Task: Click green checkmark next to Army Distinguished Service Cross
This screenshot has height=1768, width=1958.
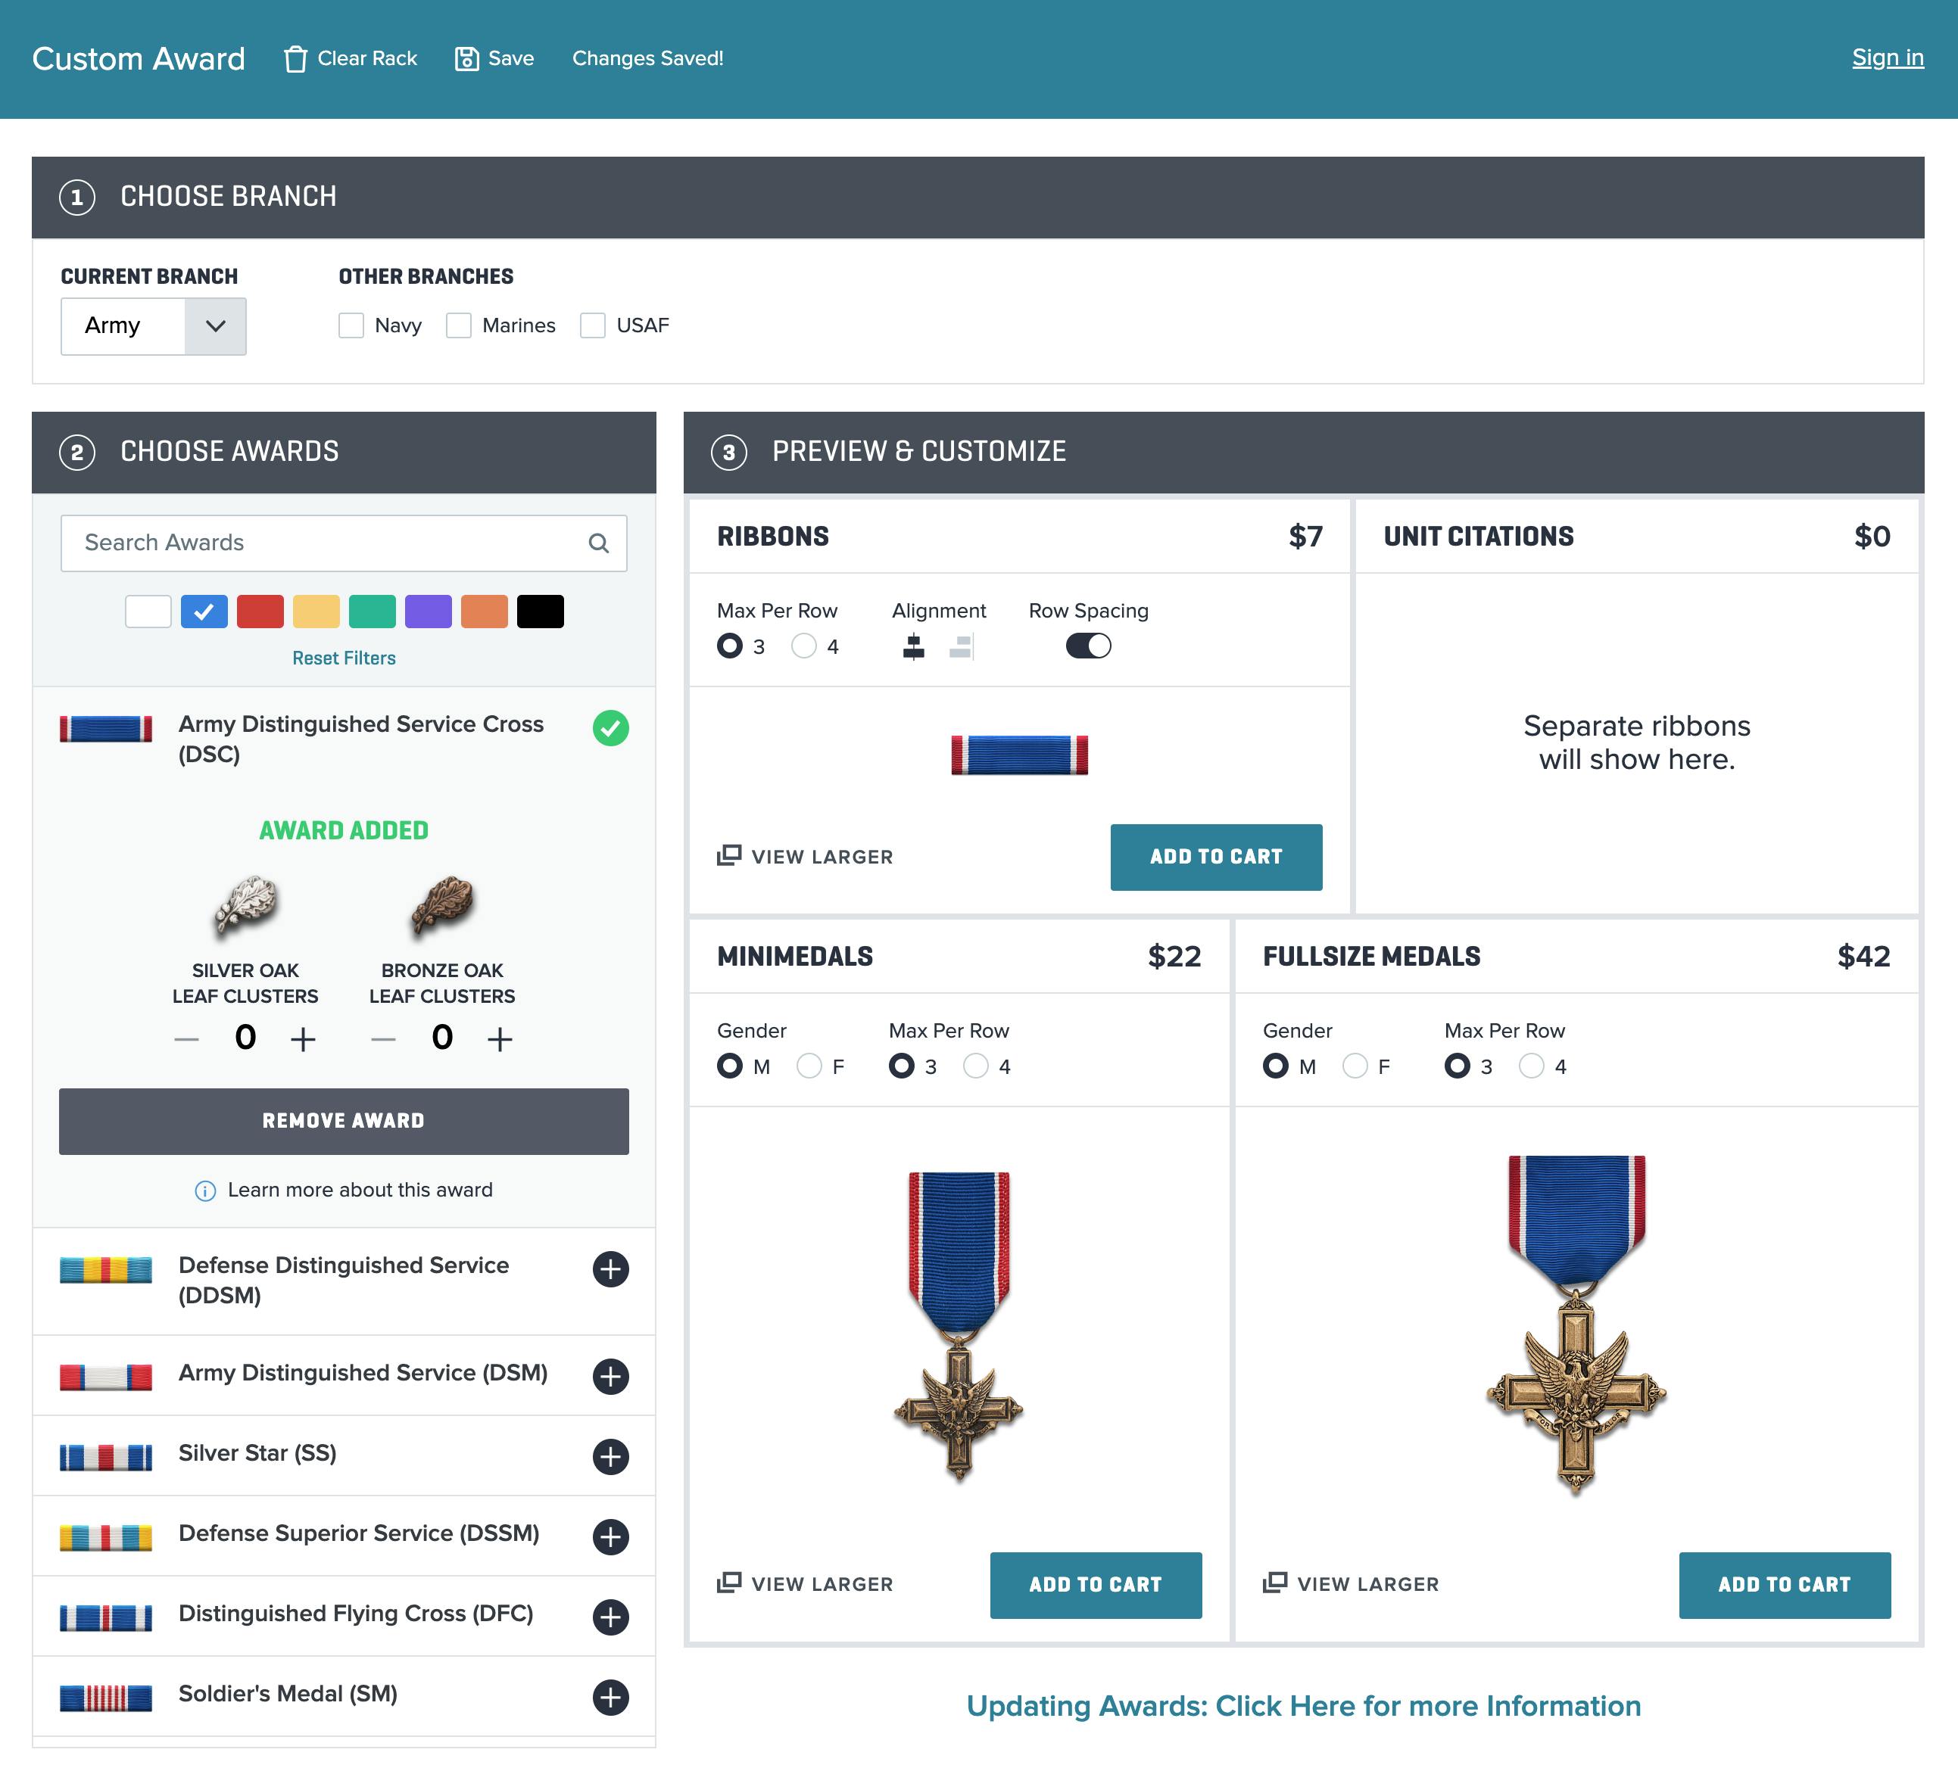Action: click(611, 727)
